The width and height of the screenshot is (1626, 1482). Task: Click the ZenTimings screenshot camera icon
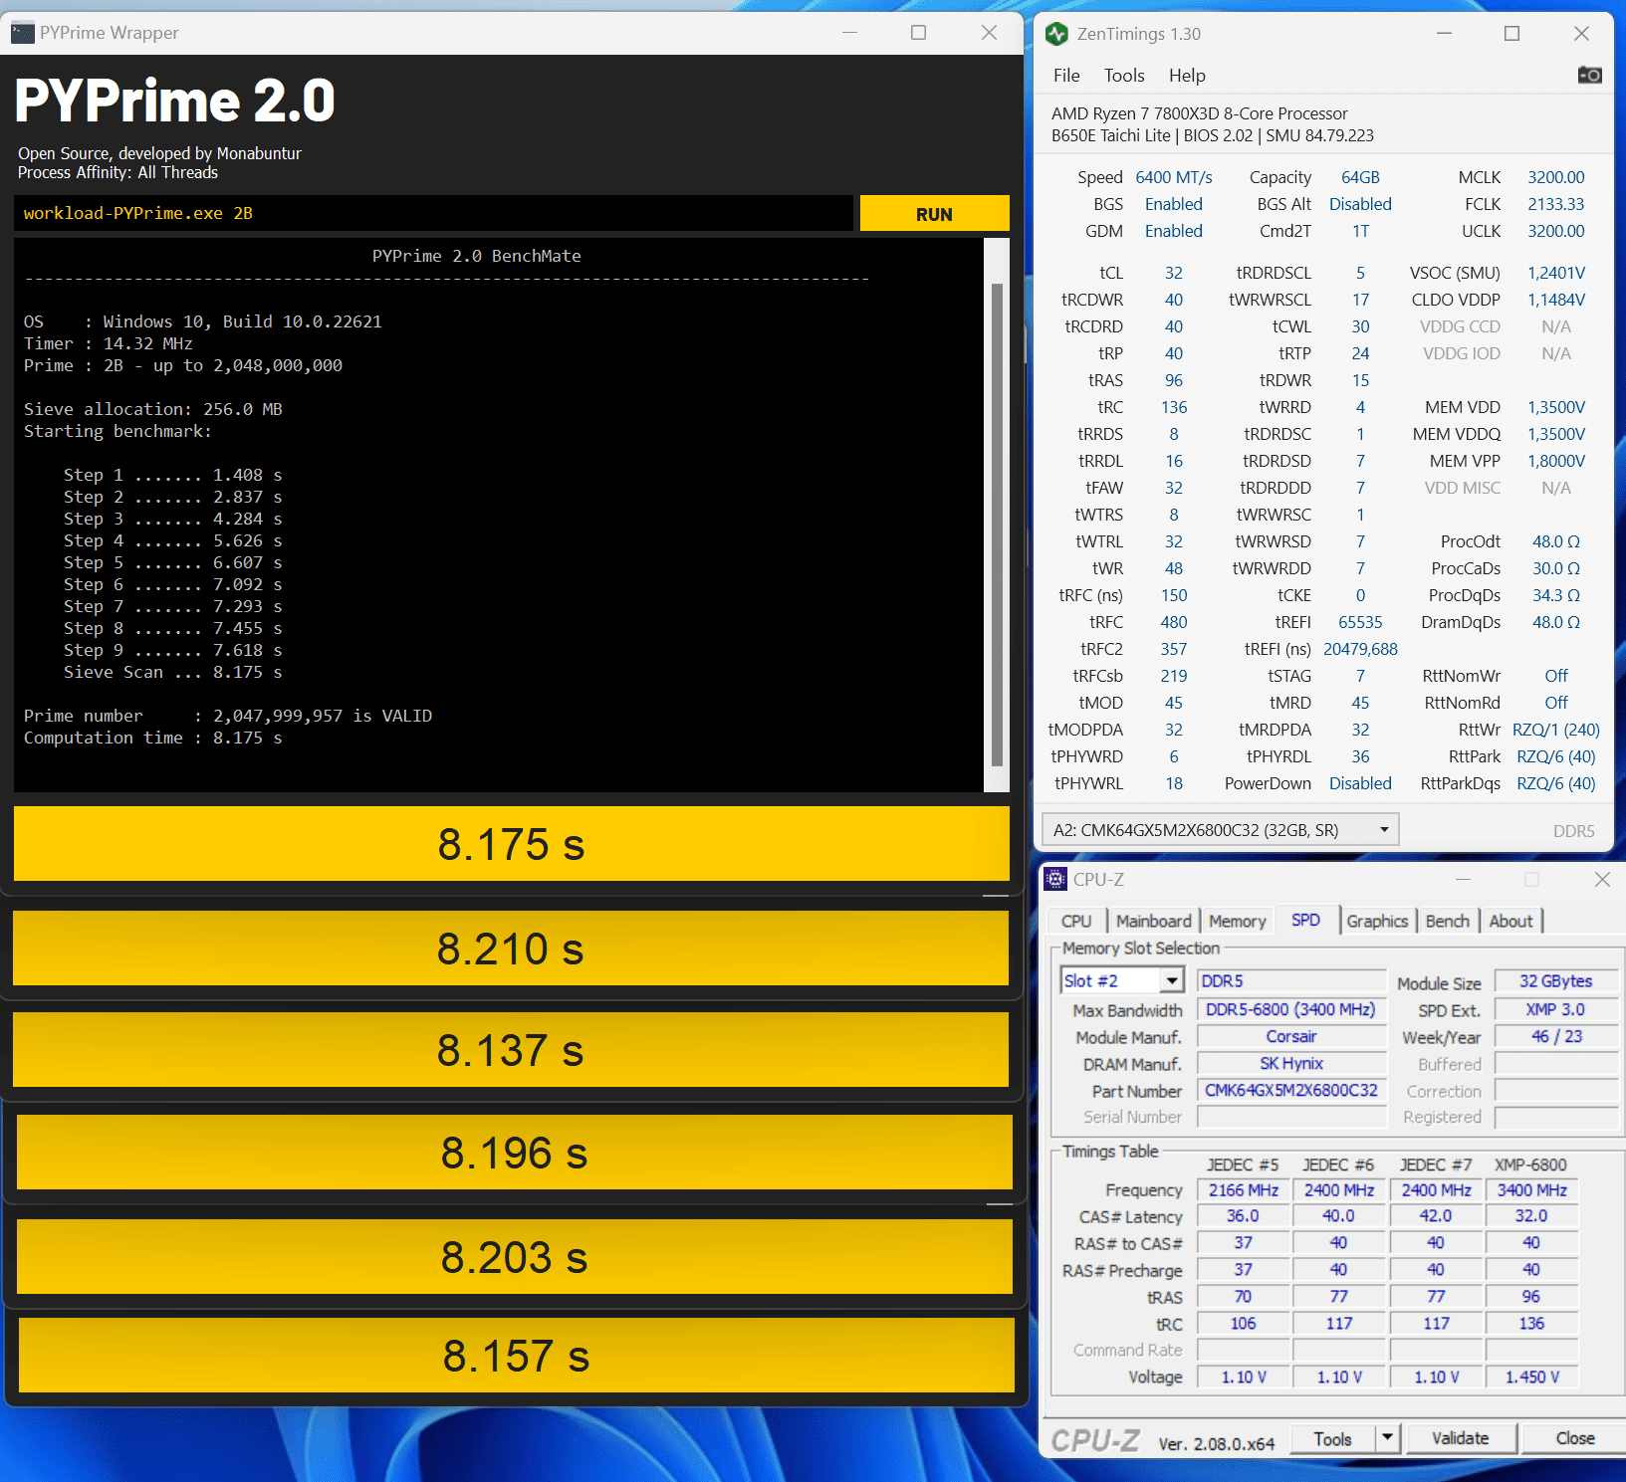[x=1589, y=75]
